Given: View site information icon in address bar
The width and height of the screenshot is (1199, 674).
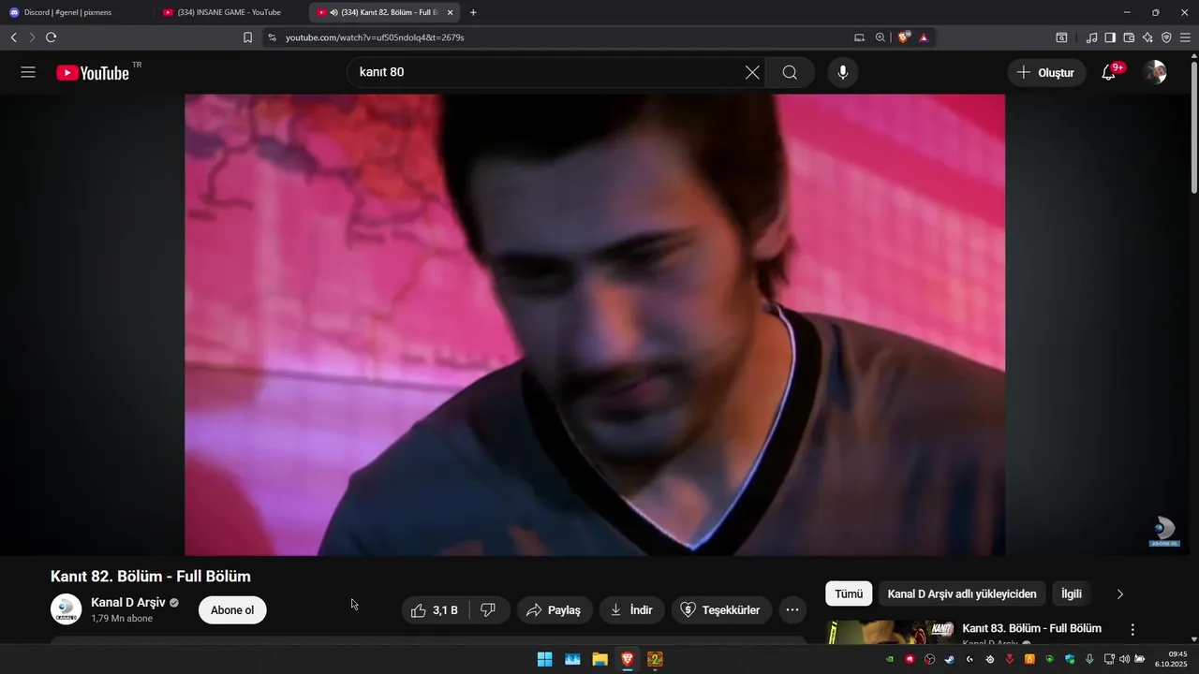Looking at the screenshot, I should 272,37.
